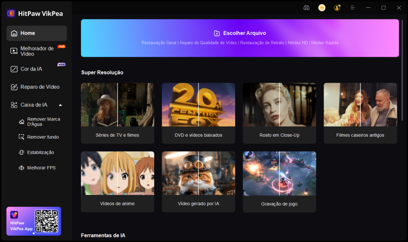Click the restoration modes subtitle text

(240, 43)
